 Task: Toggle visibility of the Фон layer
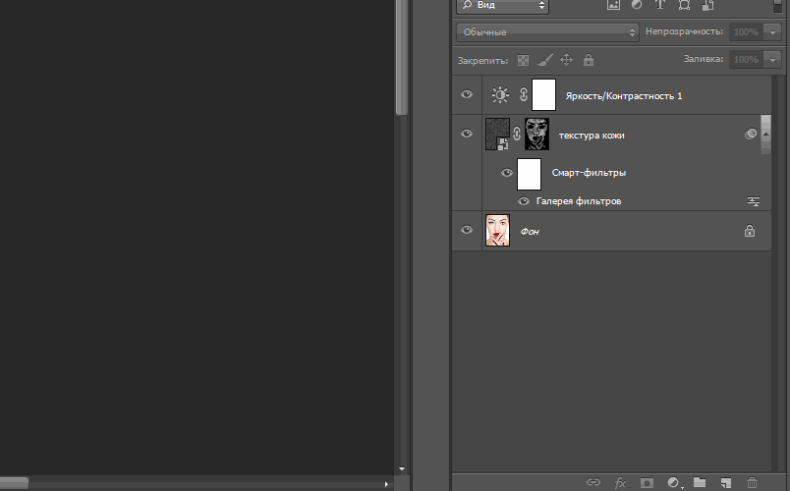tap(467, 230)
